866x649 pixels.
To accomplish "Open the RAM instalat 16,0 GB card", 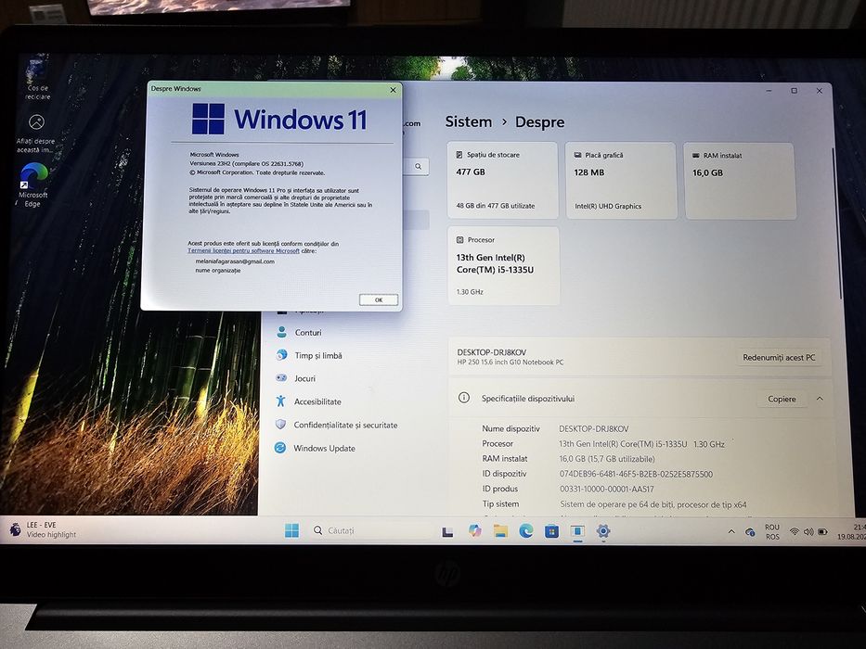I will (x=740, y=181).
